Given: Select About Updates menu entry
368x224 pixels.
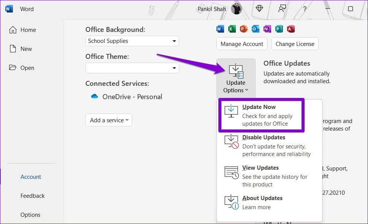Looking at the screenshot, I should (x=269, y=203).
